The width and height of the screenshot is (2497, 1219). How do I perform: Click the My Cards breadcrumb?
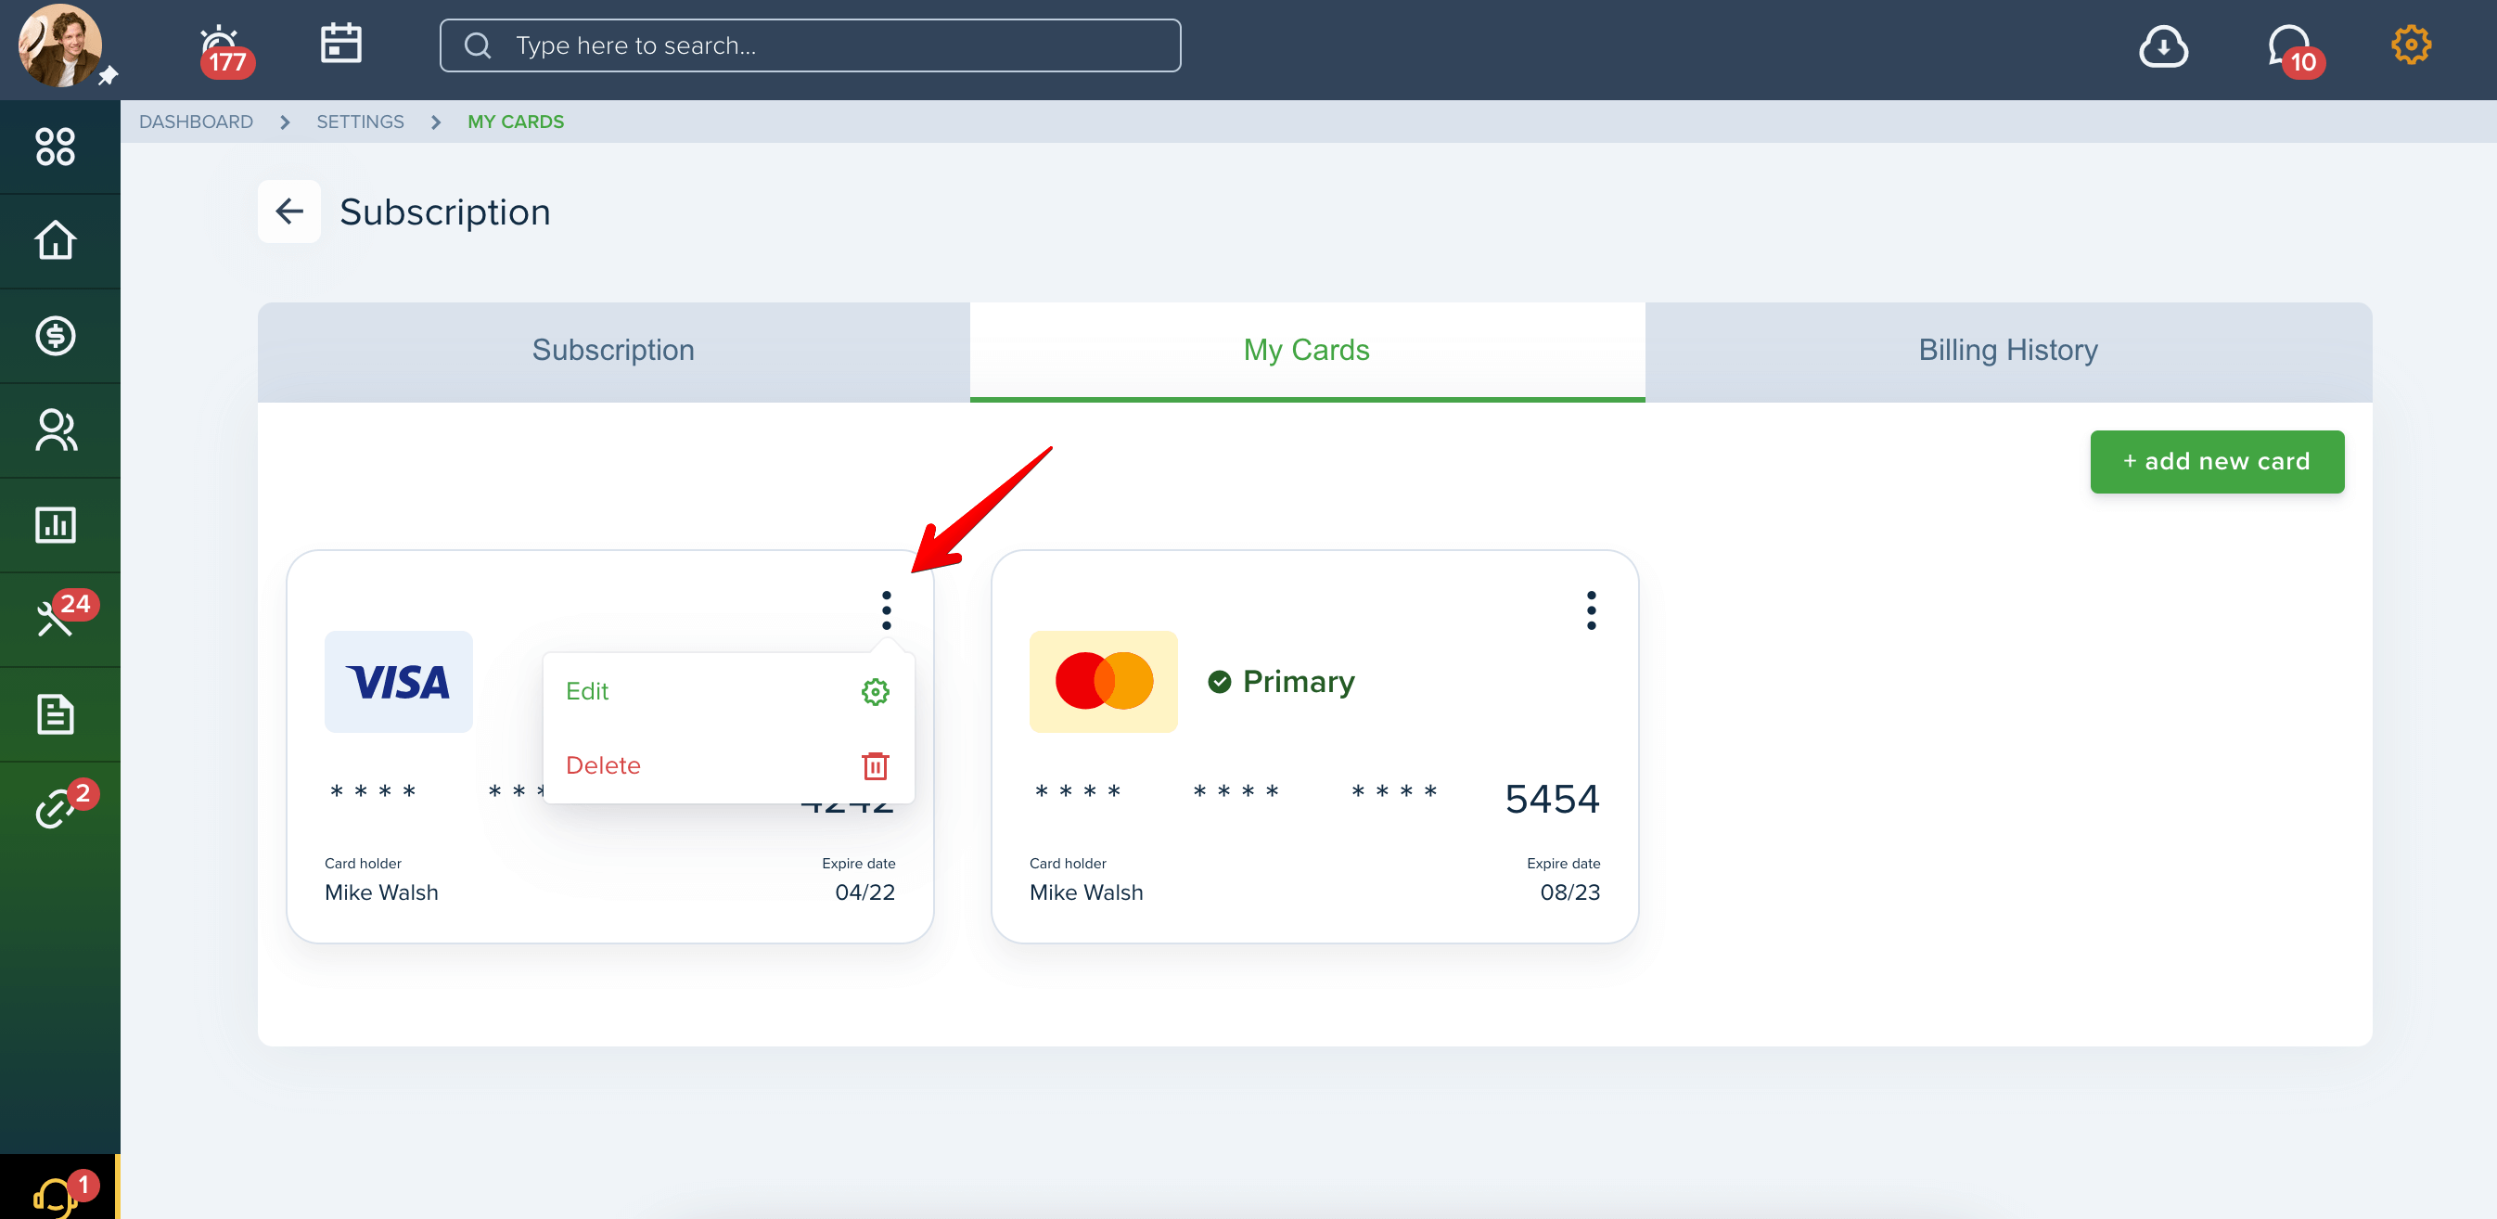point(516,122)
